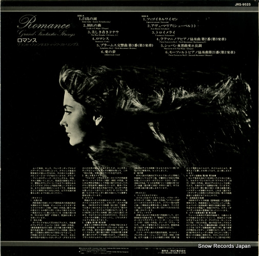The height and width of the screenshot is (256, 259).
Task: Select track '5.ショパン夜想曲変ホ長調'
Action: 181,46
